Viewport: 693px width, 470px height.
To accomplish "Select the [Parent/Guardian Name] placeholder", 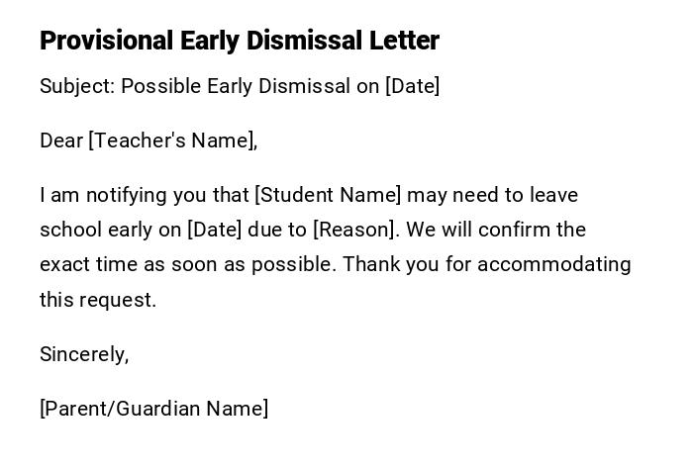I will click(153, 409).
